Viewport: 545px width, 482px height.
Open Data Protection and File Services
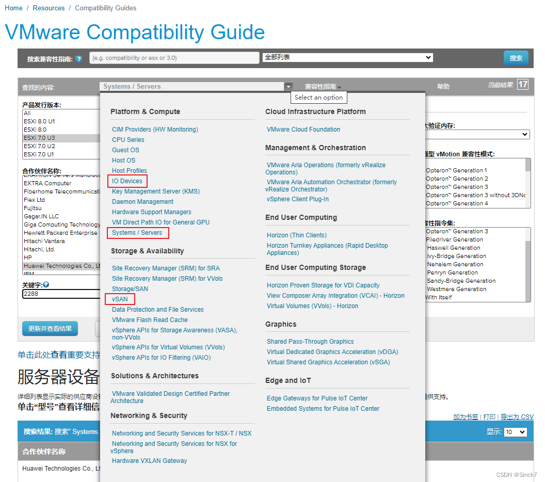coord(158,310)
